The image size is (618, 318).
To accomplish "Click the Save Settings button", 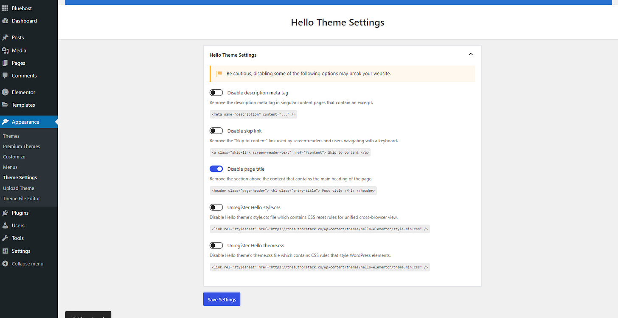I will coord(222,299).
